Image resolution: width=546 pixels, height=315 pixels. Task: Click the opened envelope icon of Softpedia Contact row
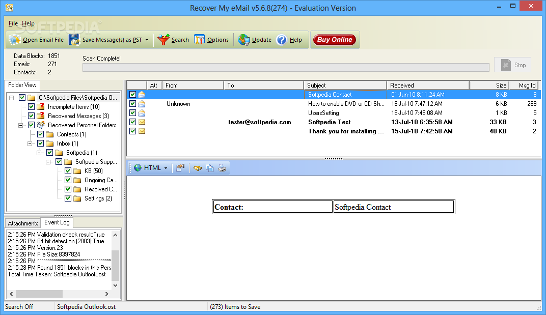click(x=142, y=95)
